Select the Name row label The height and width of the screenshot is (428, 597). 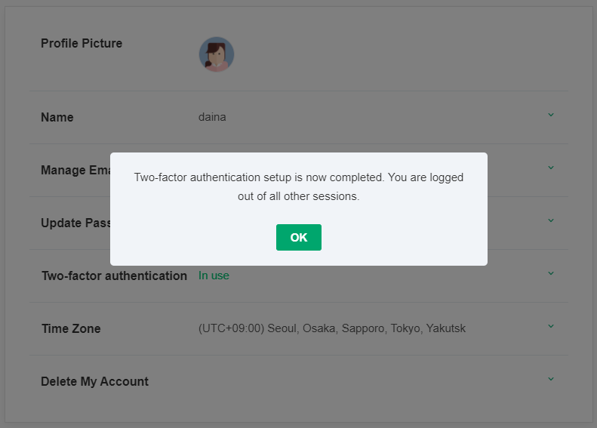click(57, 118)
